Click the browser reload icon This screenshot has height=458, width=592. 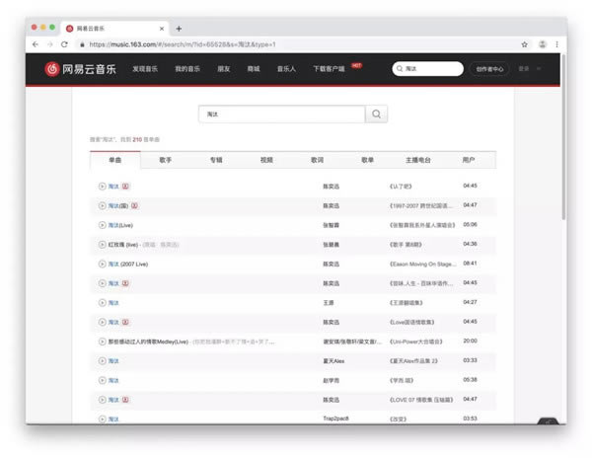(64, 44)
